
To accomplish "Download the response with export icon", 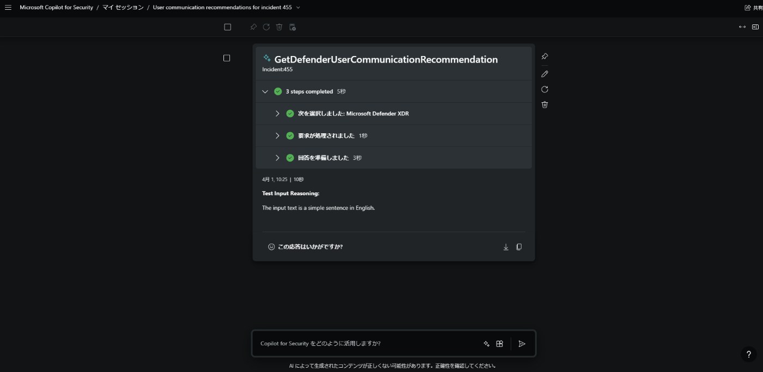I will point(506,247).
